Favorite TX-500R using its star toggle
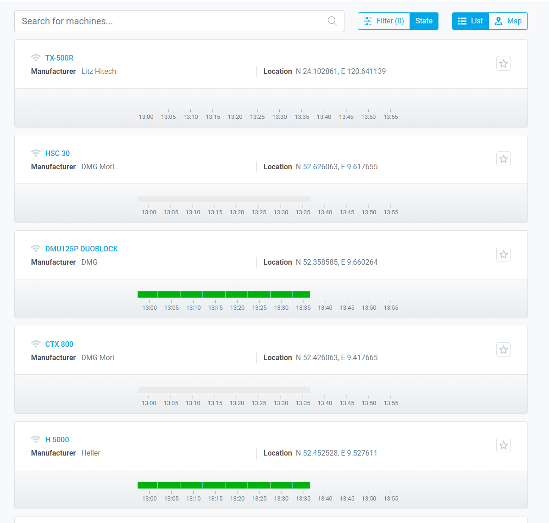Image resolution: width=549 pixels, height=523 pixels. [503, 63]
